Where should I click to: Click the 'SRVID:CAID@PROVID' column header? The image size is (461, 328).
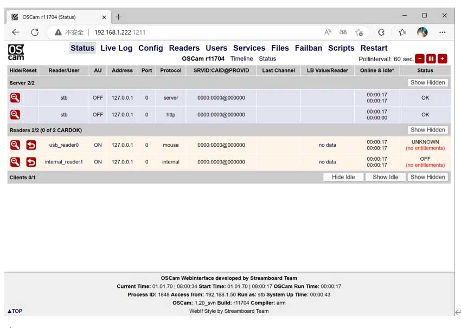click(221, 70)
